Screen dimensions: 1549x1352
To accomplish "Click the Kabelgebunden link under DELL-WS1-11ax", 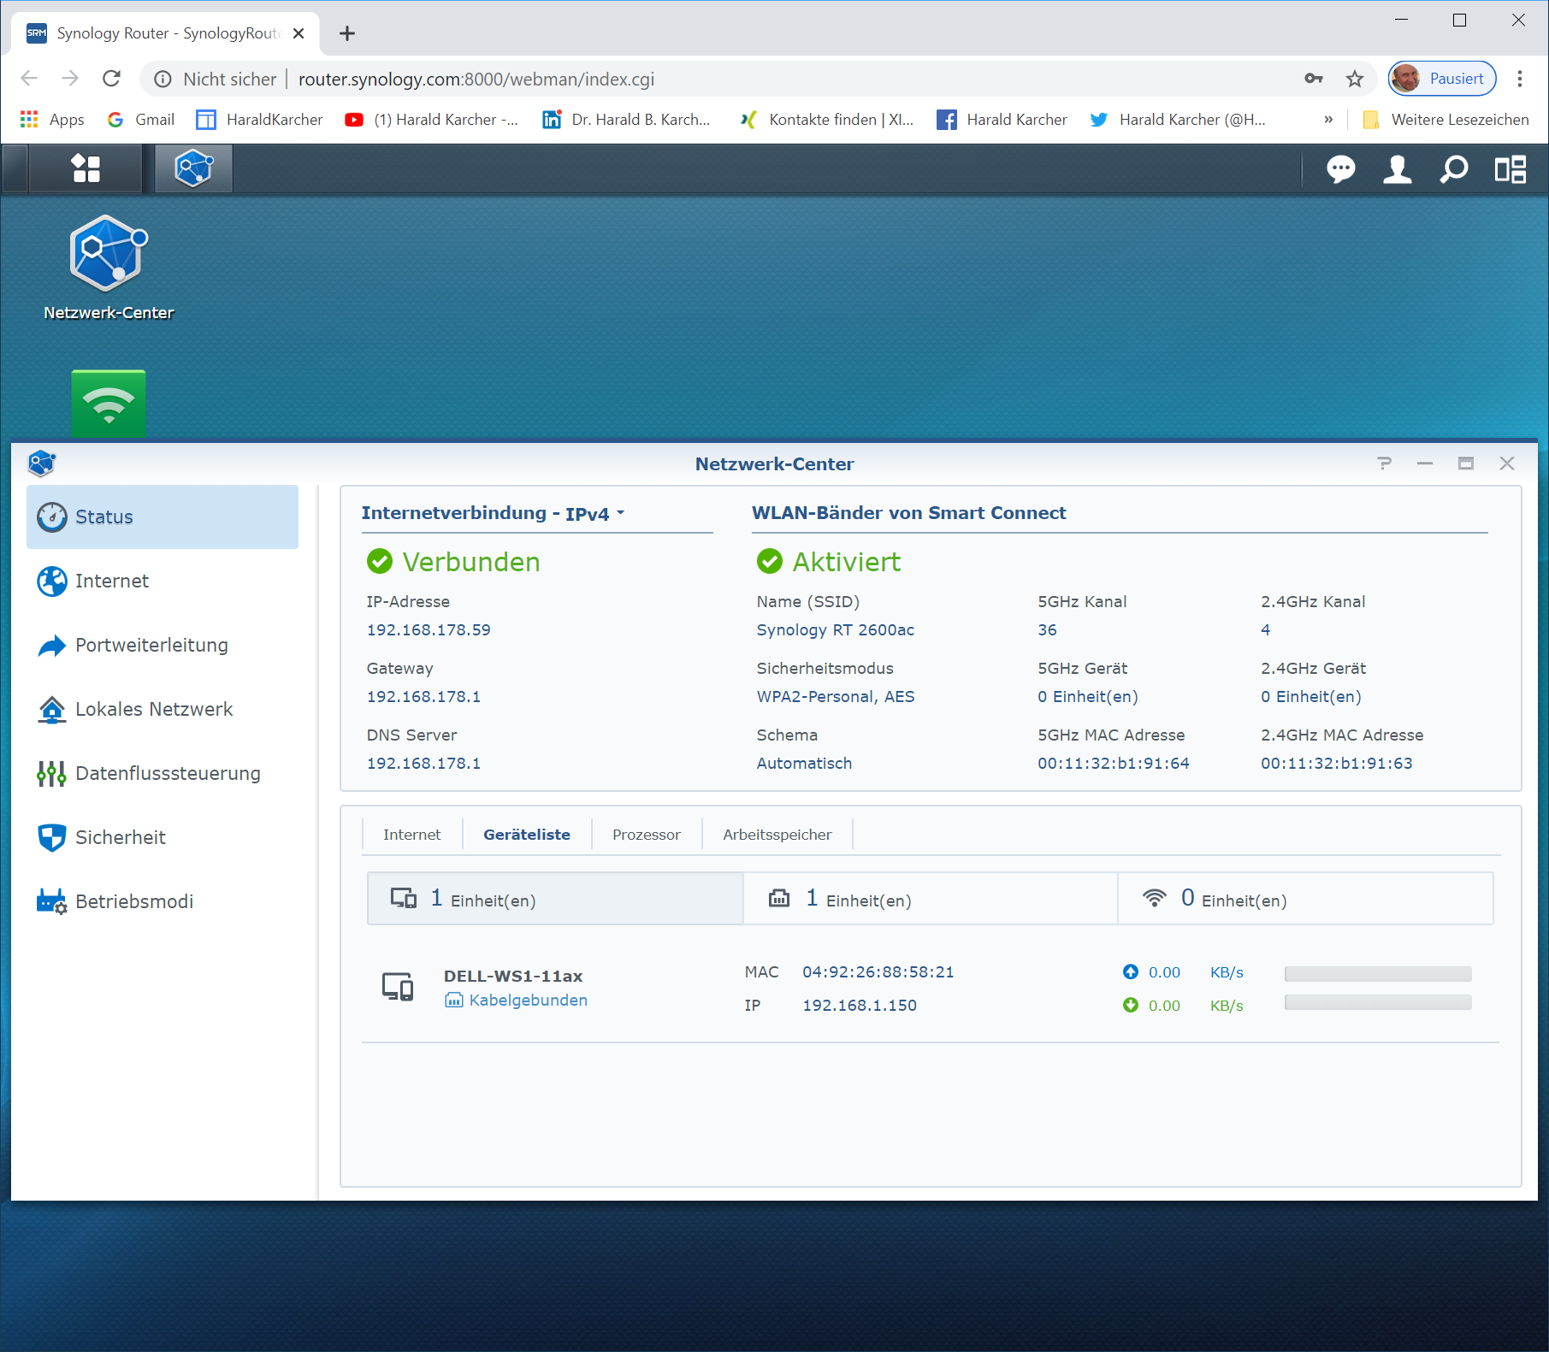I will (x=527, y=1001).
